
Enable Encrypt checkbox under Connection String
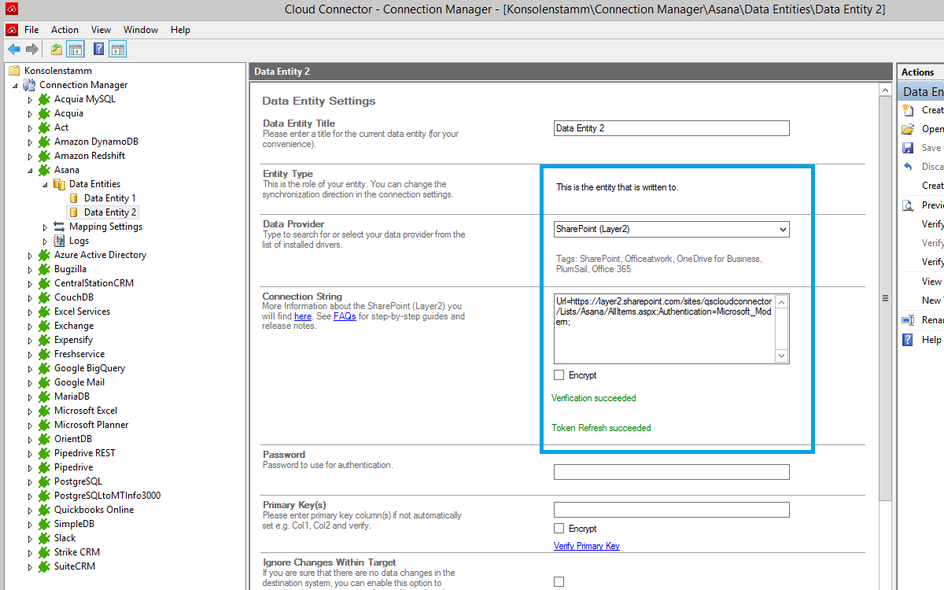[559, 375]
